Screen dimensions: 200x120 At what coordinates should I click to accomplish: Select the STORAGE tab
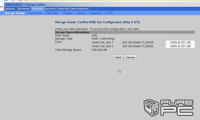click(37, 9)
